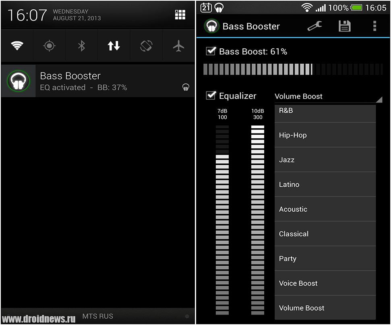391x325 pixels.
Task: Tap cellular signal bars icon
Action: [321, 8]
